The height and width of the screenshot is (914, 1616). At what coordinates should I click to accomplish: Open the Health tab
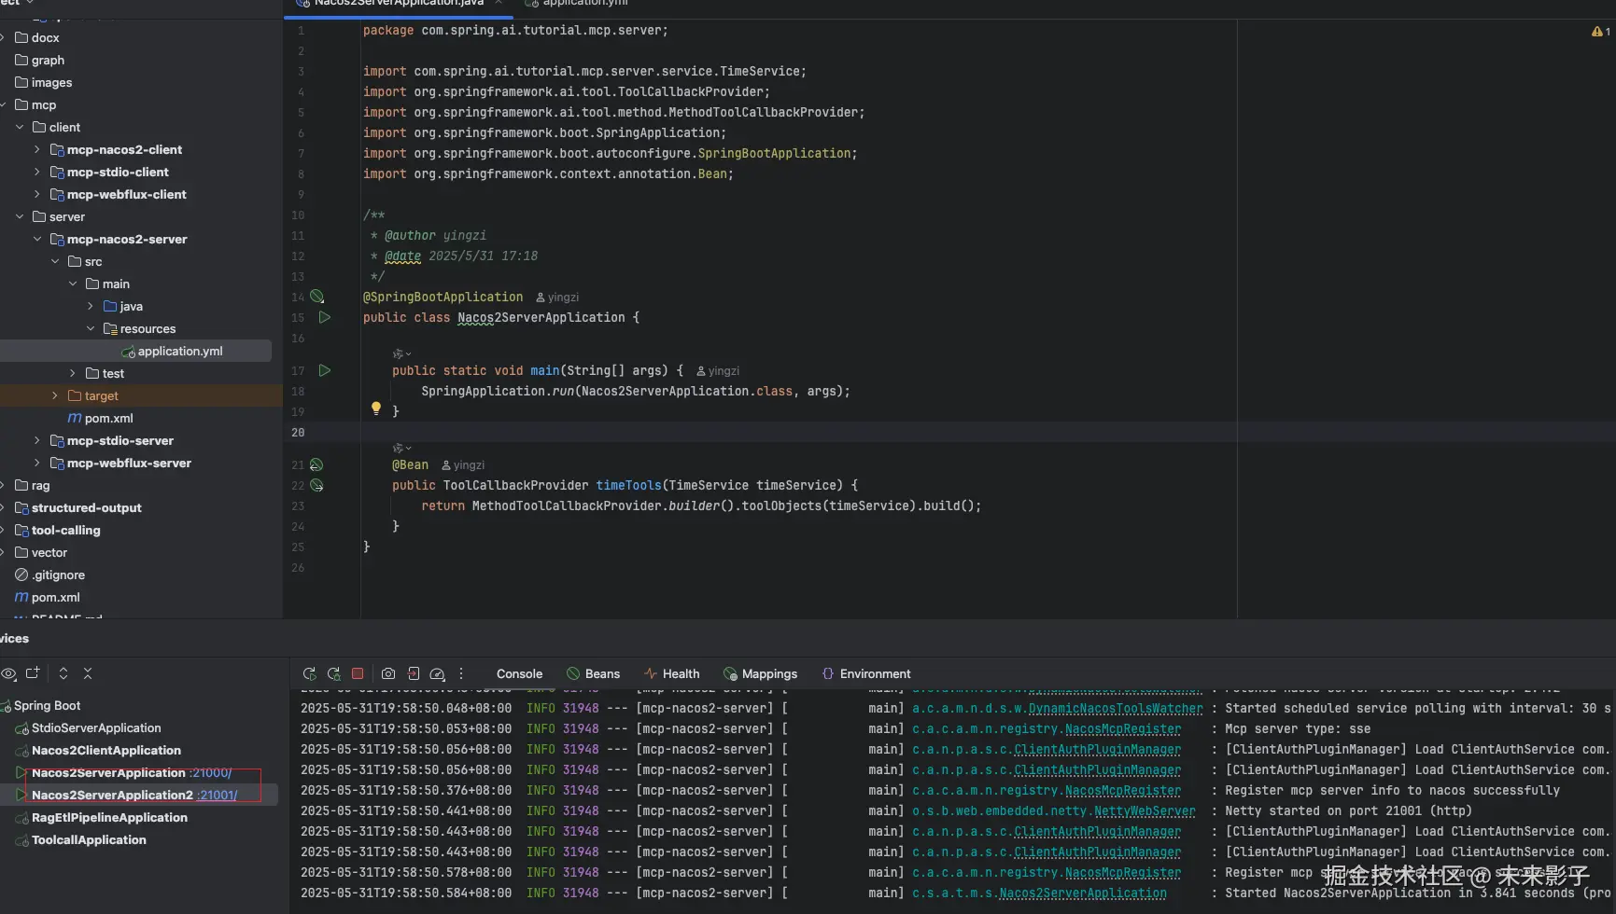click(671, 673)
